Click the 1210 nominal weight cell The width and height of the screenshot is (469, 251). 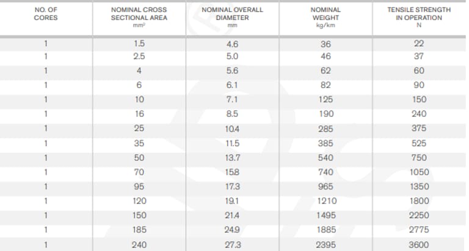pos(325,201)
